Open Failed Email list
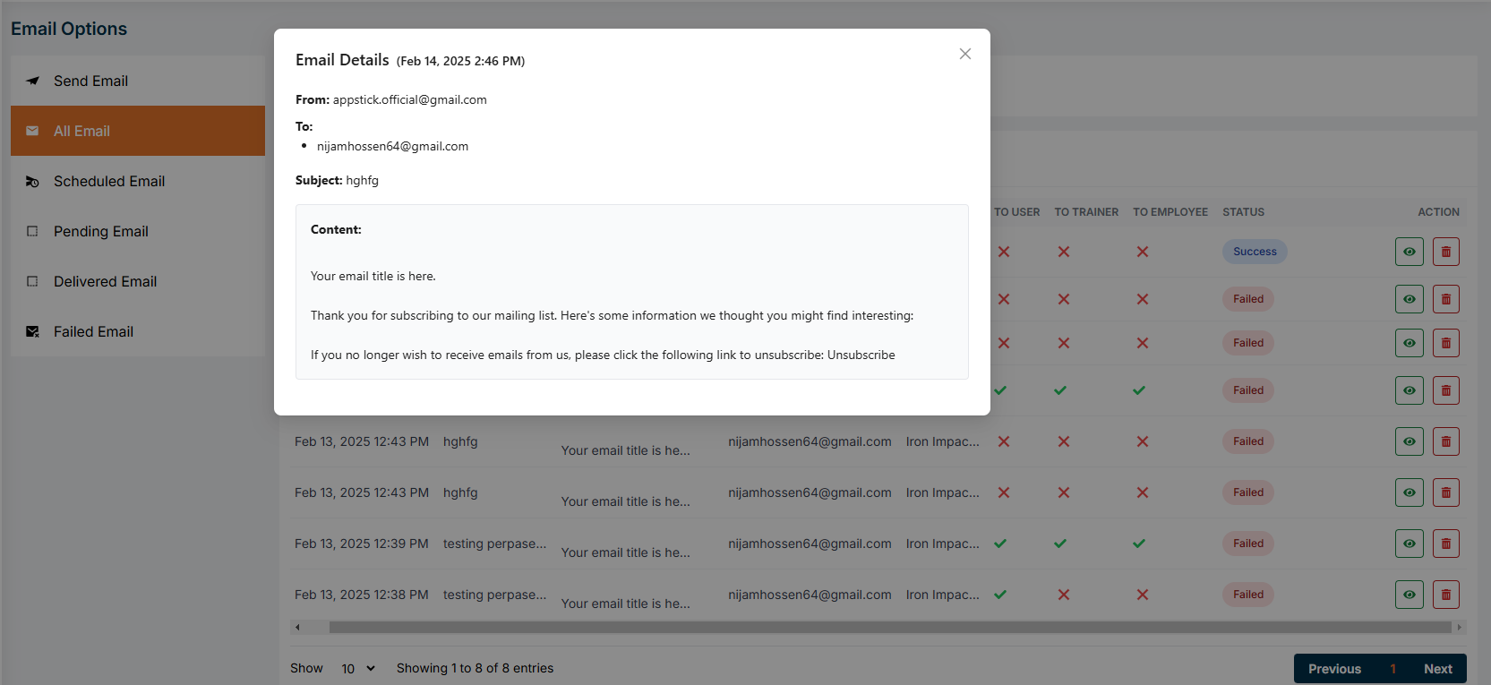Screen dimensions: 1491x685 pyautogui.click(x=138, y=331)
